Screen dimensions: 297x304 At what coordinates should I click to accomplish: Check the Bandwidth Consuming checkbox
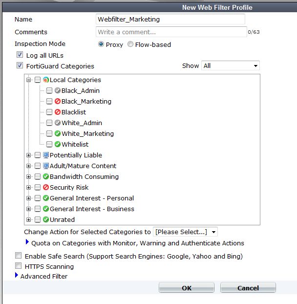pos(38,176)
